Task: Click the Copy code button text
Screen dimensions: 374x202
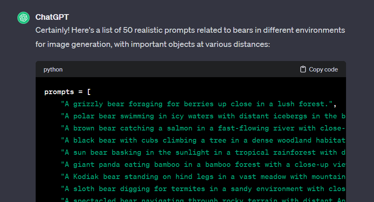Action: click(x=323, y=69)
